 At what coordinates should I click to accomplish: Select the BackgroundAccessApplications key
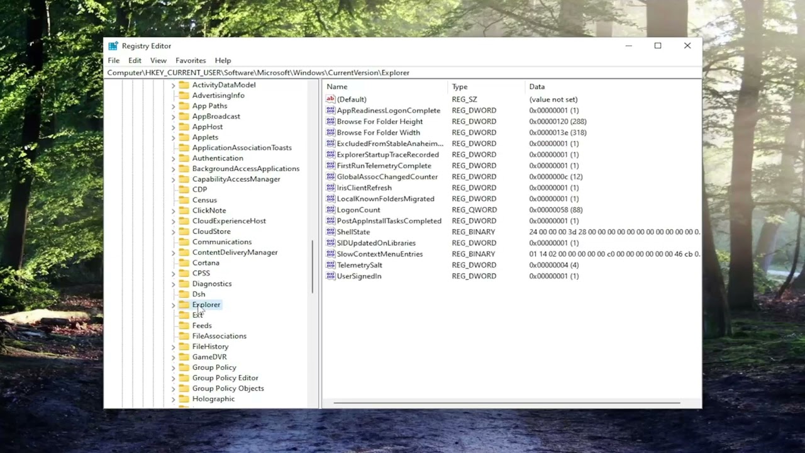coord(246,169)
